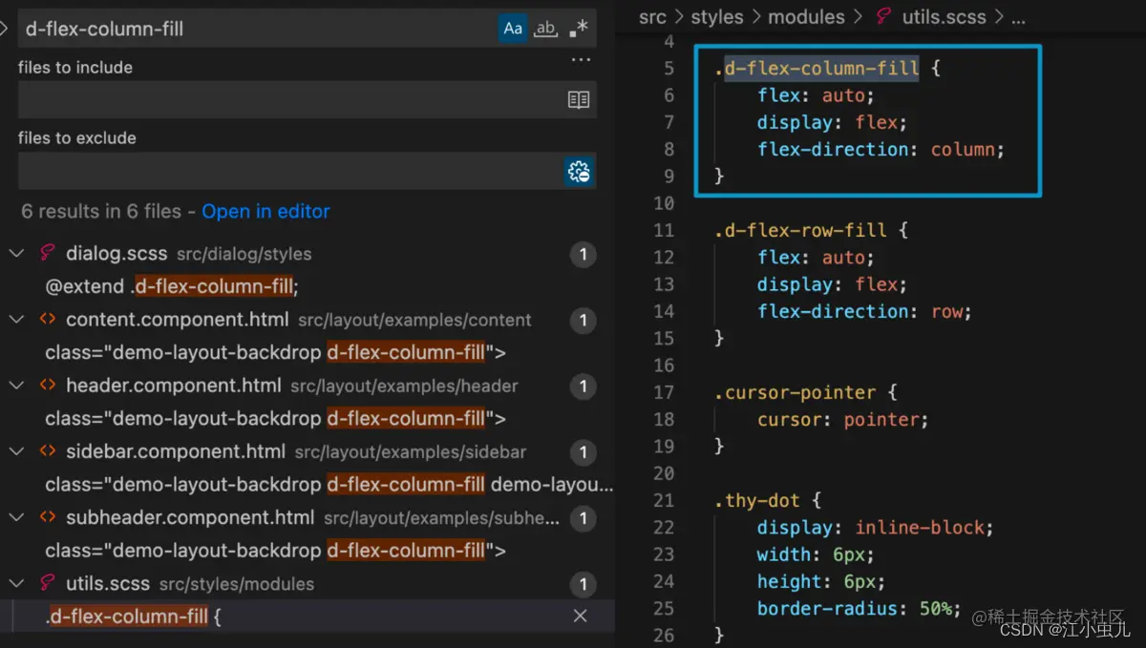Click modules in editor breadcrumb
1146x648 pixels.
point(806,17)
